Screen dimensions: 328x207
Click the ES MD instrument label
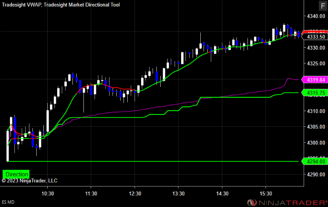8,202
